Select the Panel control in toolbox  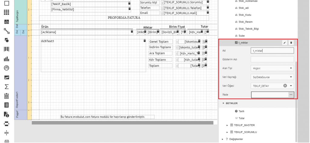(x=6, y=4)
